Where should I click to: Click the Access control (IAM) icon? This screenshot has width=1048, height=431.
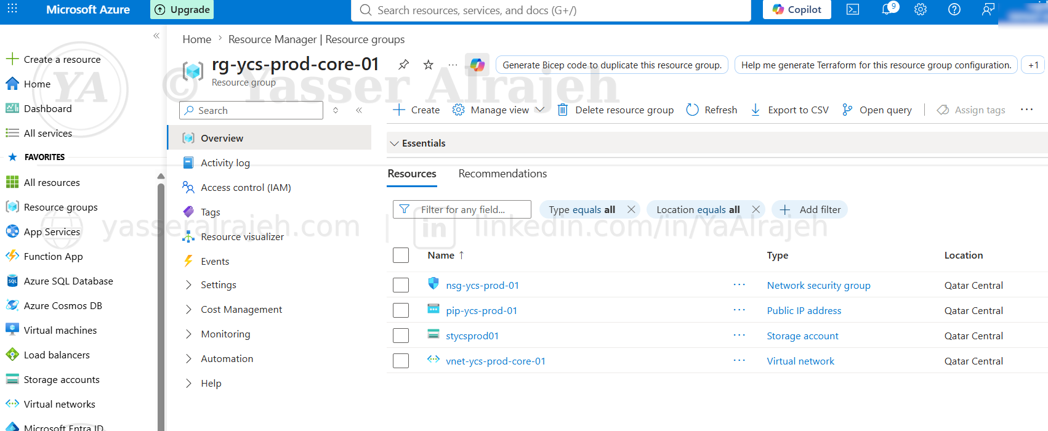[x=188, y=187]
